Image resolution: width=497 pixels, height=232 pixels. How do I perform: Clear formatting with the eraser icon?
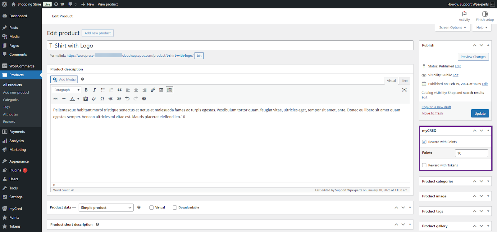pos(94,99)
